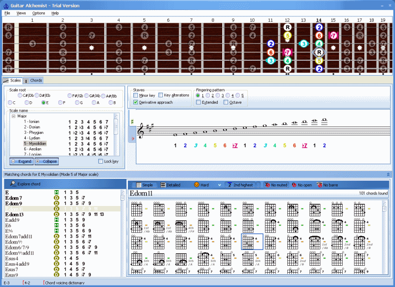Enable the Minor key checkbox
The image size is (395, 287).
point(136,95)
